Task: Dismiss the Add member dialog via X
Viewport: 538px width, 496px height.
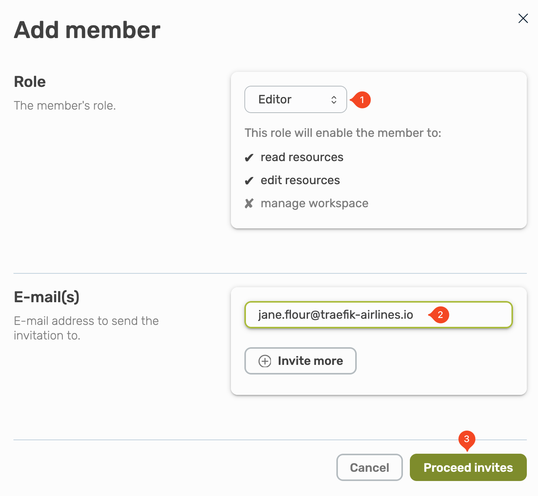Action: point(523,18)
